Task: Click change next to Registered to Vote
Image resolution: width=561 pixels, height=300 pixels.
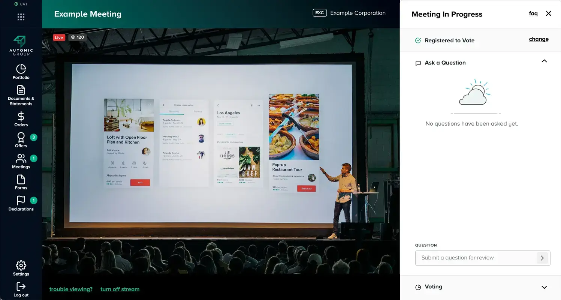Action: (x=539, y=39)
